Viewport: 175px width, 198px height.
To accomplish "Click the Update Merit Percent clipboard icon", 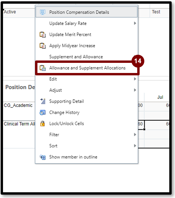I will click(42, 34).
